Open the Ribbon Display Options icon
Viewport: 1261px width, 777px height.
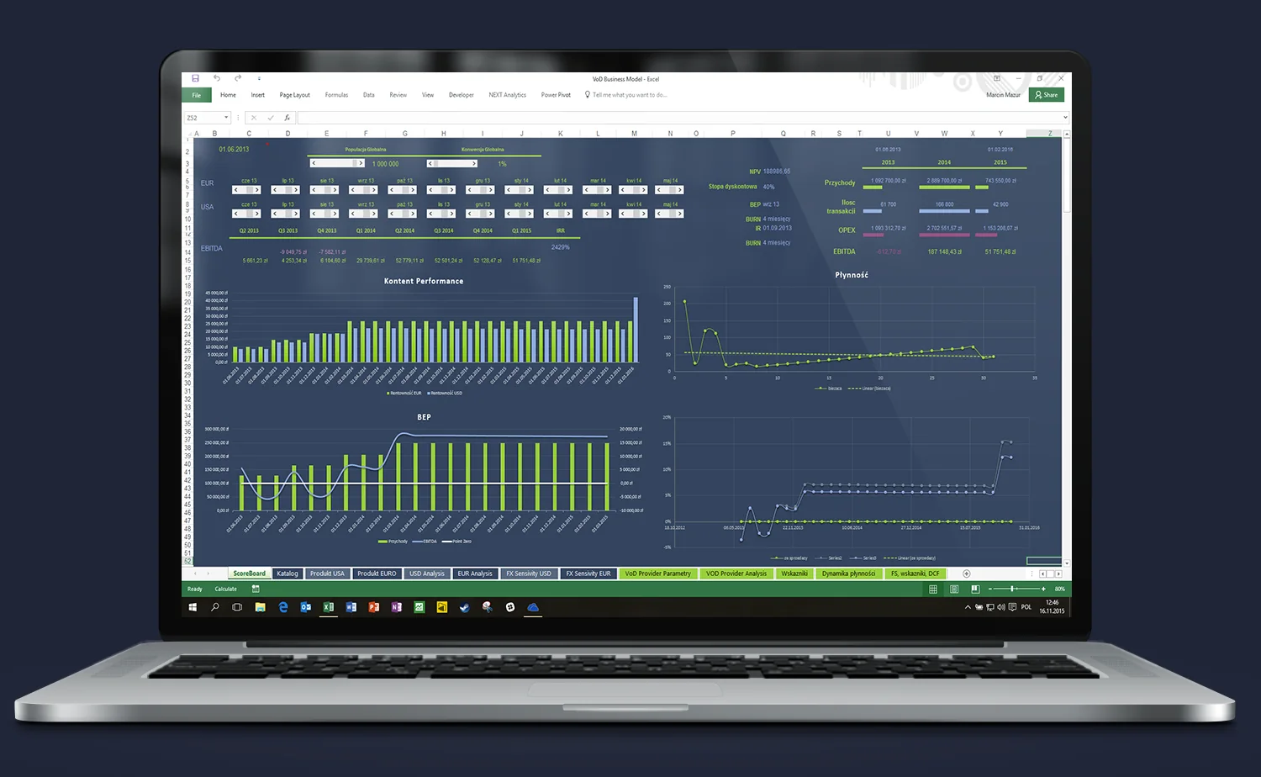[x=997, y=78]
